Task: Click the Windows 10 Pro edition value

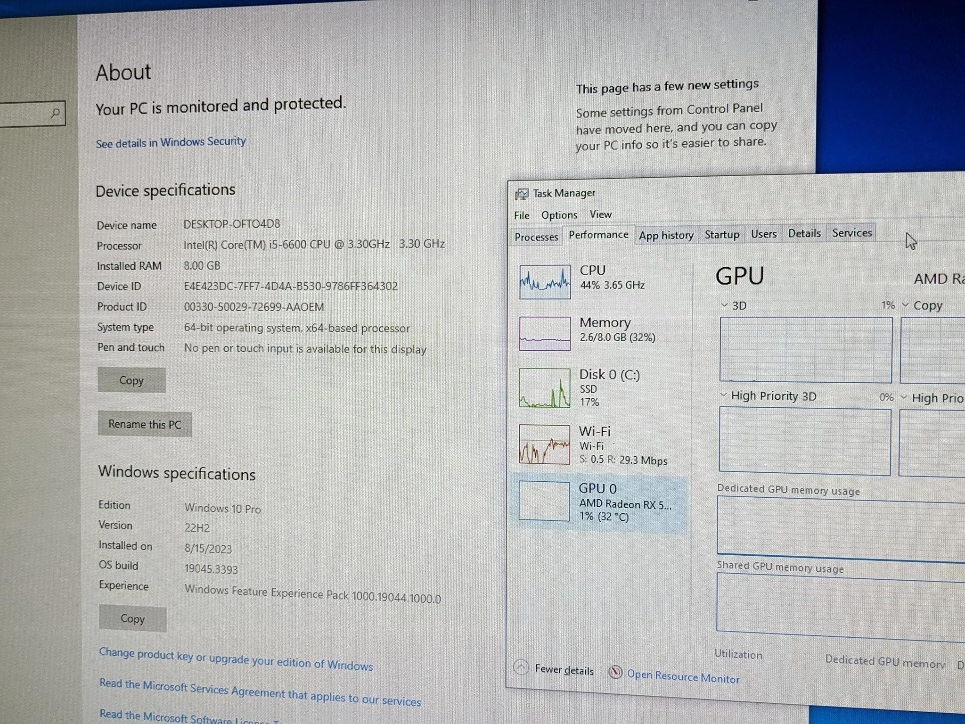Action: (222, 508)
